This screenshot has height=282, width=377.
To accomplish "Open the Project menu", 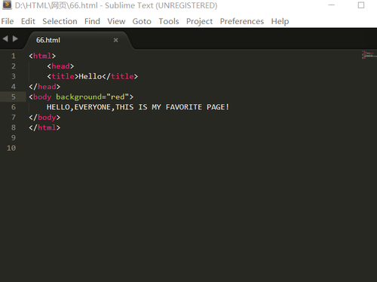I will pos(199,22).
